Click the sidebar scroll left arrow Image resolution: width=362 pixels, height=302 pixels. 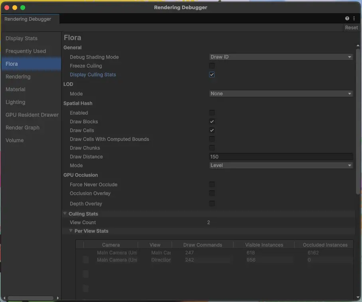click(x=4, y=298)
